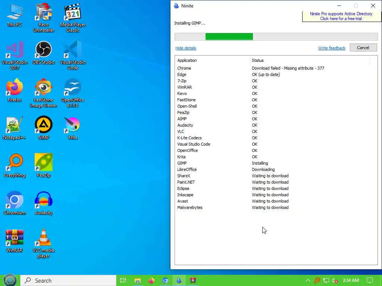The height and width of the screenshot is (286, 382).
Task: Open network status tray icon
Action: pyautogui.click(x=326, y=281)
